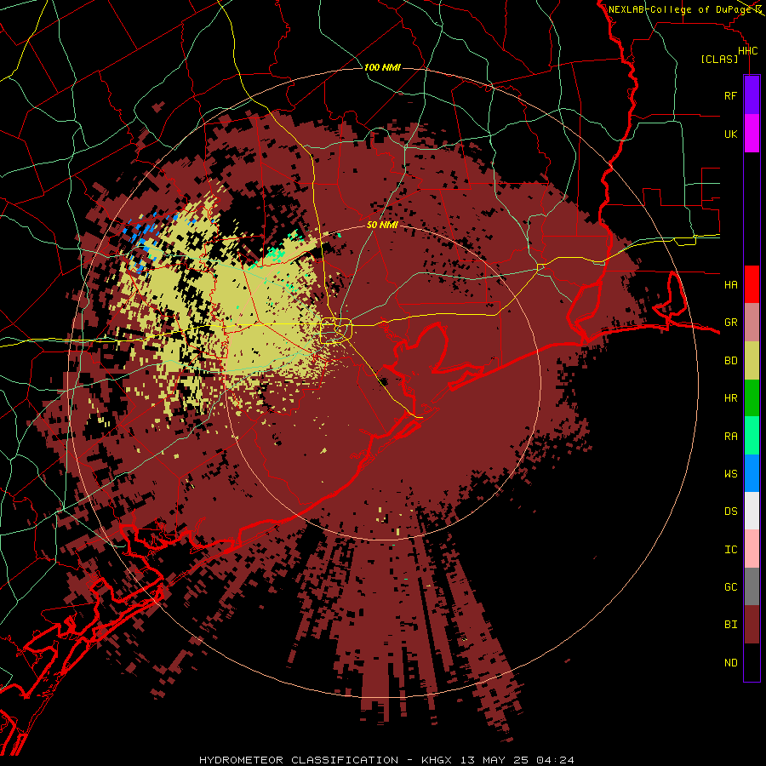Image resolution: width=766 pixels, height=766 pixels.
Task: Click the 'KHGX' radar site identifier
Action: pos(437,760)
